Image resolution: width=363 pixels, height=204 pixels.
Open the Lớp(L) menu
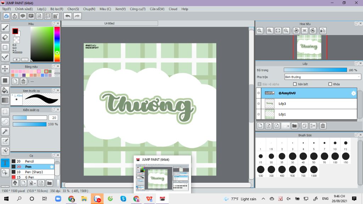pyautogui.click(x=42, y=9)
